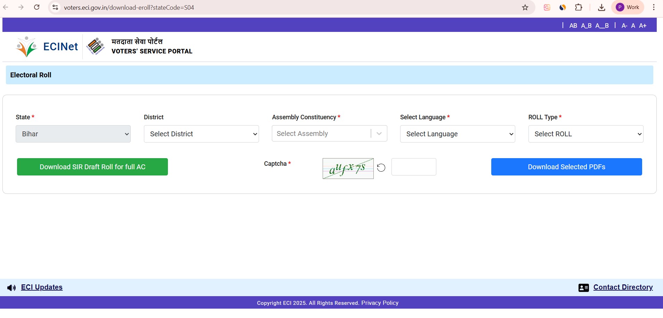
Task: Open the Select District dropdown
Action: coord(201,134)
